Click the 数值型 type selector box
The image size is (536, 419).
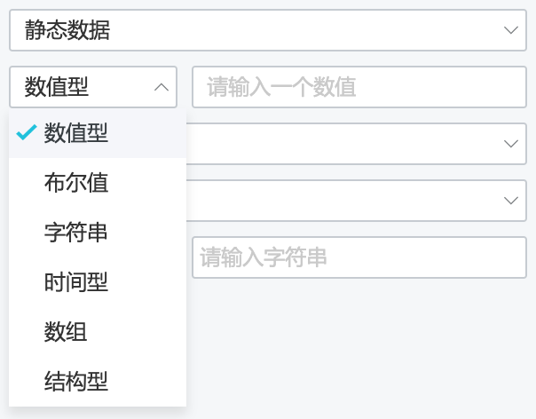[93, 87]
